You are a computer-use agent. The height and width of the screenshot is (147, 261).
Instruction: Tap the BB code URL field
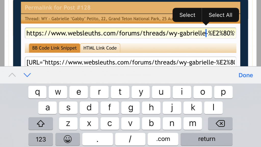130,62
